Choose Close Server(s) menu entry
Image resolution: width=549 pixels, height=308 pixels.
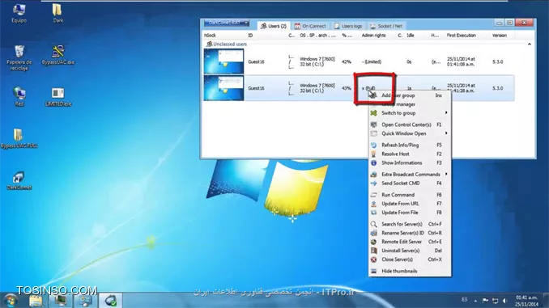(x=410, y=259)
